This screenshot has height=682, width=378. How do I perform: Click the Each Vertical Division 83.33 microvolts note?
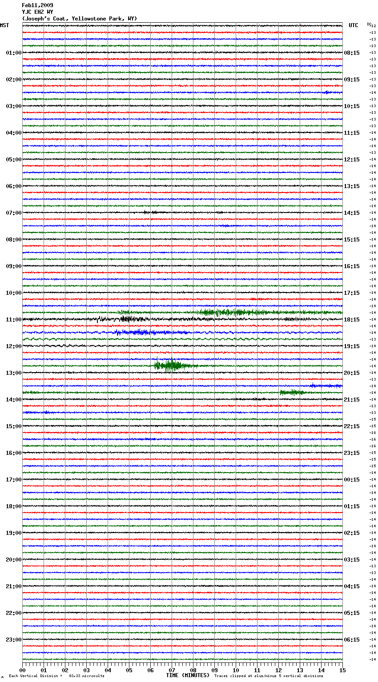pos(56,676)
